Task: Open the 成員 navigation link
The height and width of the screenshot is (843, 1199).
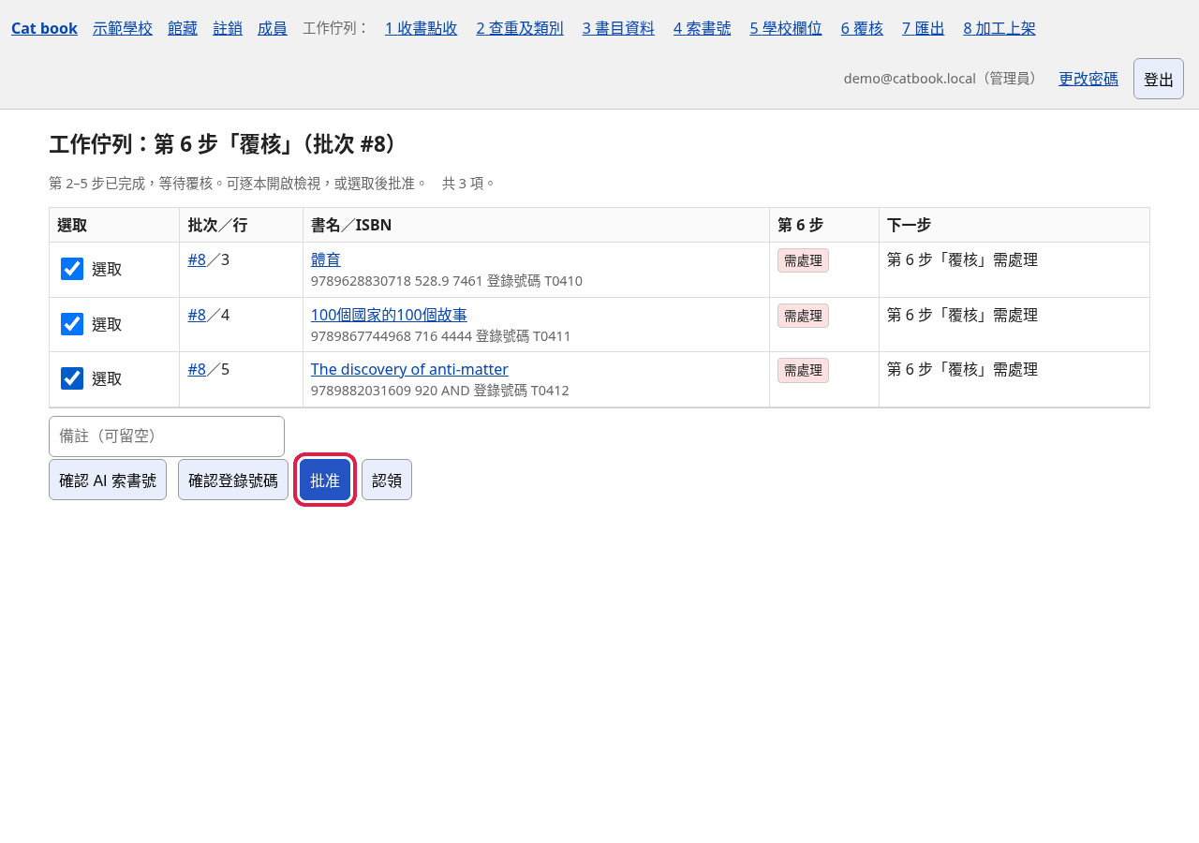Action: tap(273, 28)
